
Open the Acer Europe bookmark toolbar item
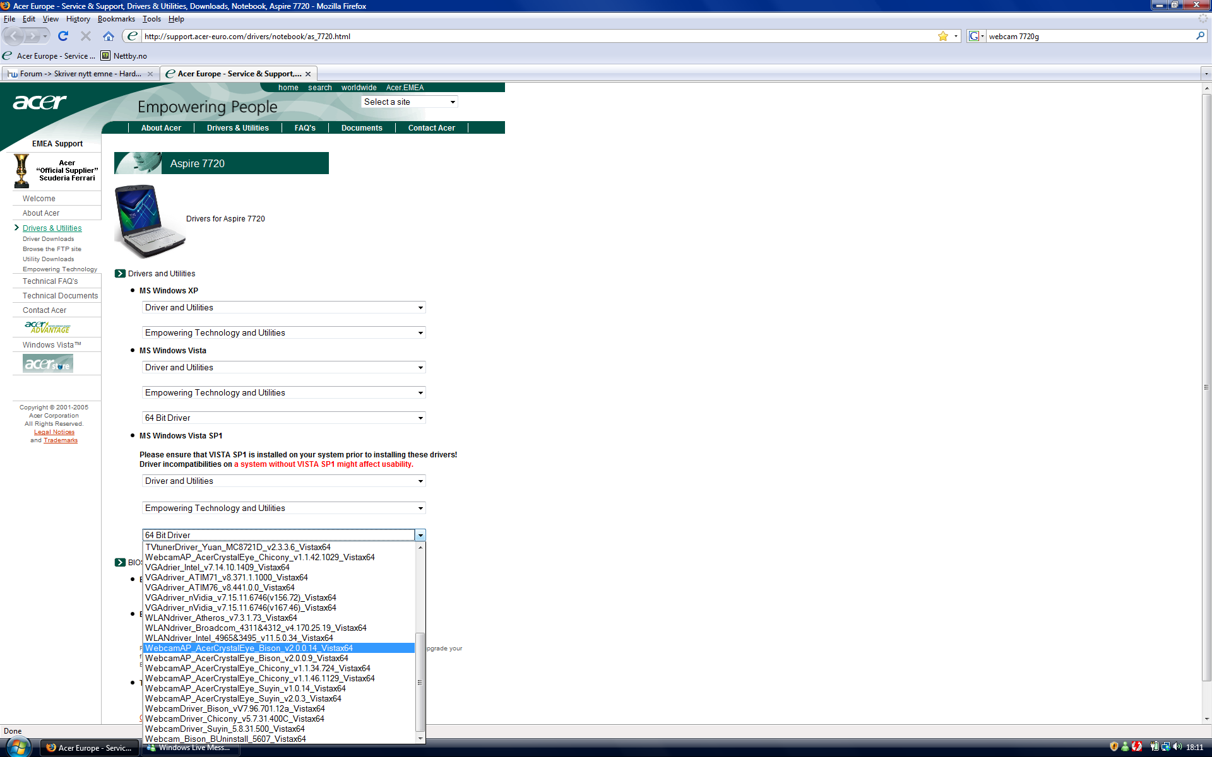point(49,56)
